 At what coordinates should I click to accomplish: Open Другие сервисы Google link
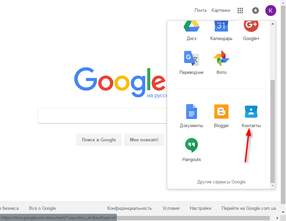(221, 182)
